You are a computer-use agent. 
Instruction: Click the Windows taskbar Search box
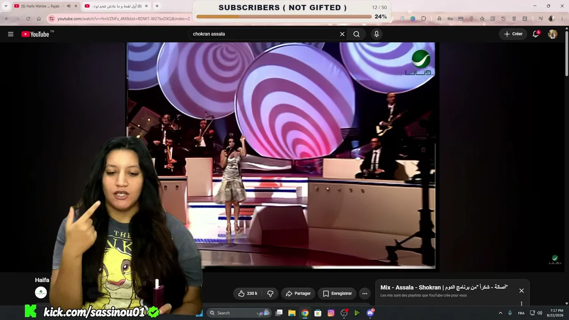point(239,313)
